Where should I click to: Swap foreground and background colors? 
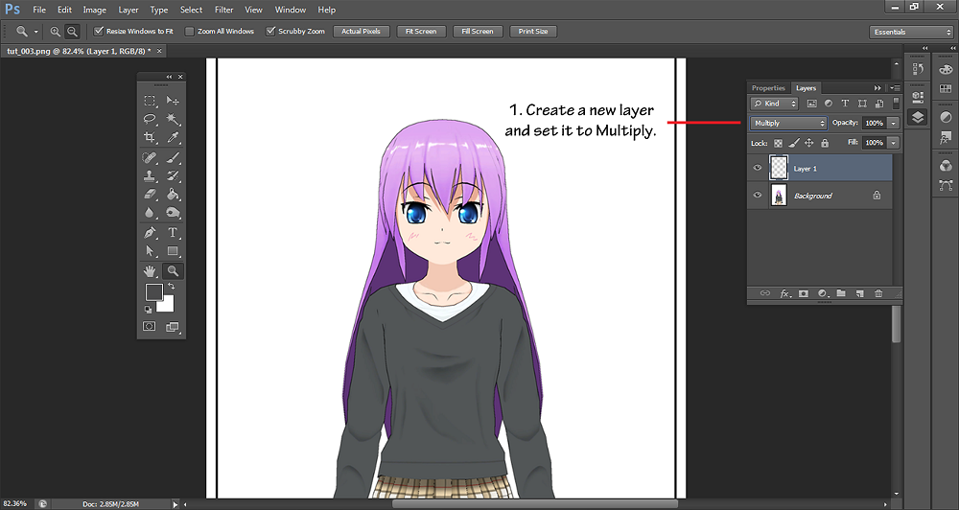tap(172, 287)
